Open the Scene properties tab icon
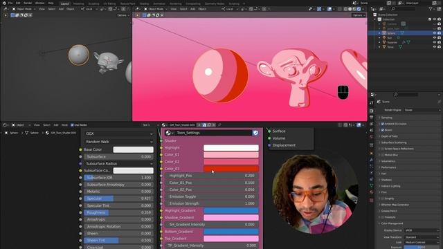The image size is (443, 249). 372,130
